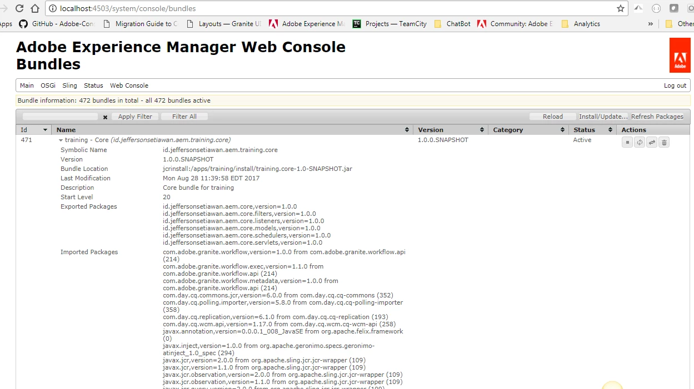Collapse the training - Core bundle details

[x=61, y=140]
